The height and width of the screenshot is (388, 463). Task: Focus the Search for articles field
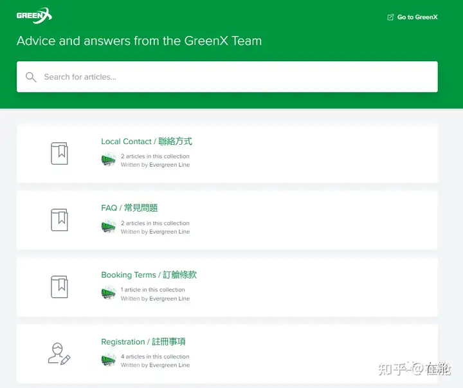pos(227,77)
